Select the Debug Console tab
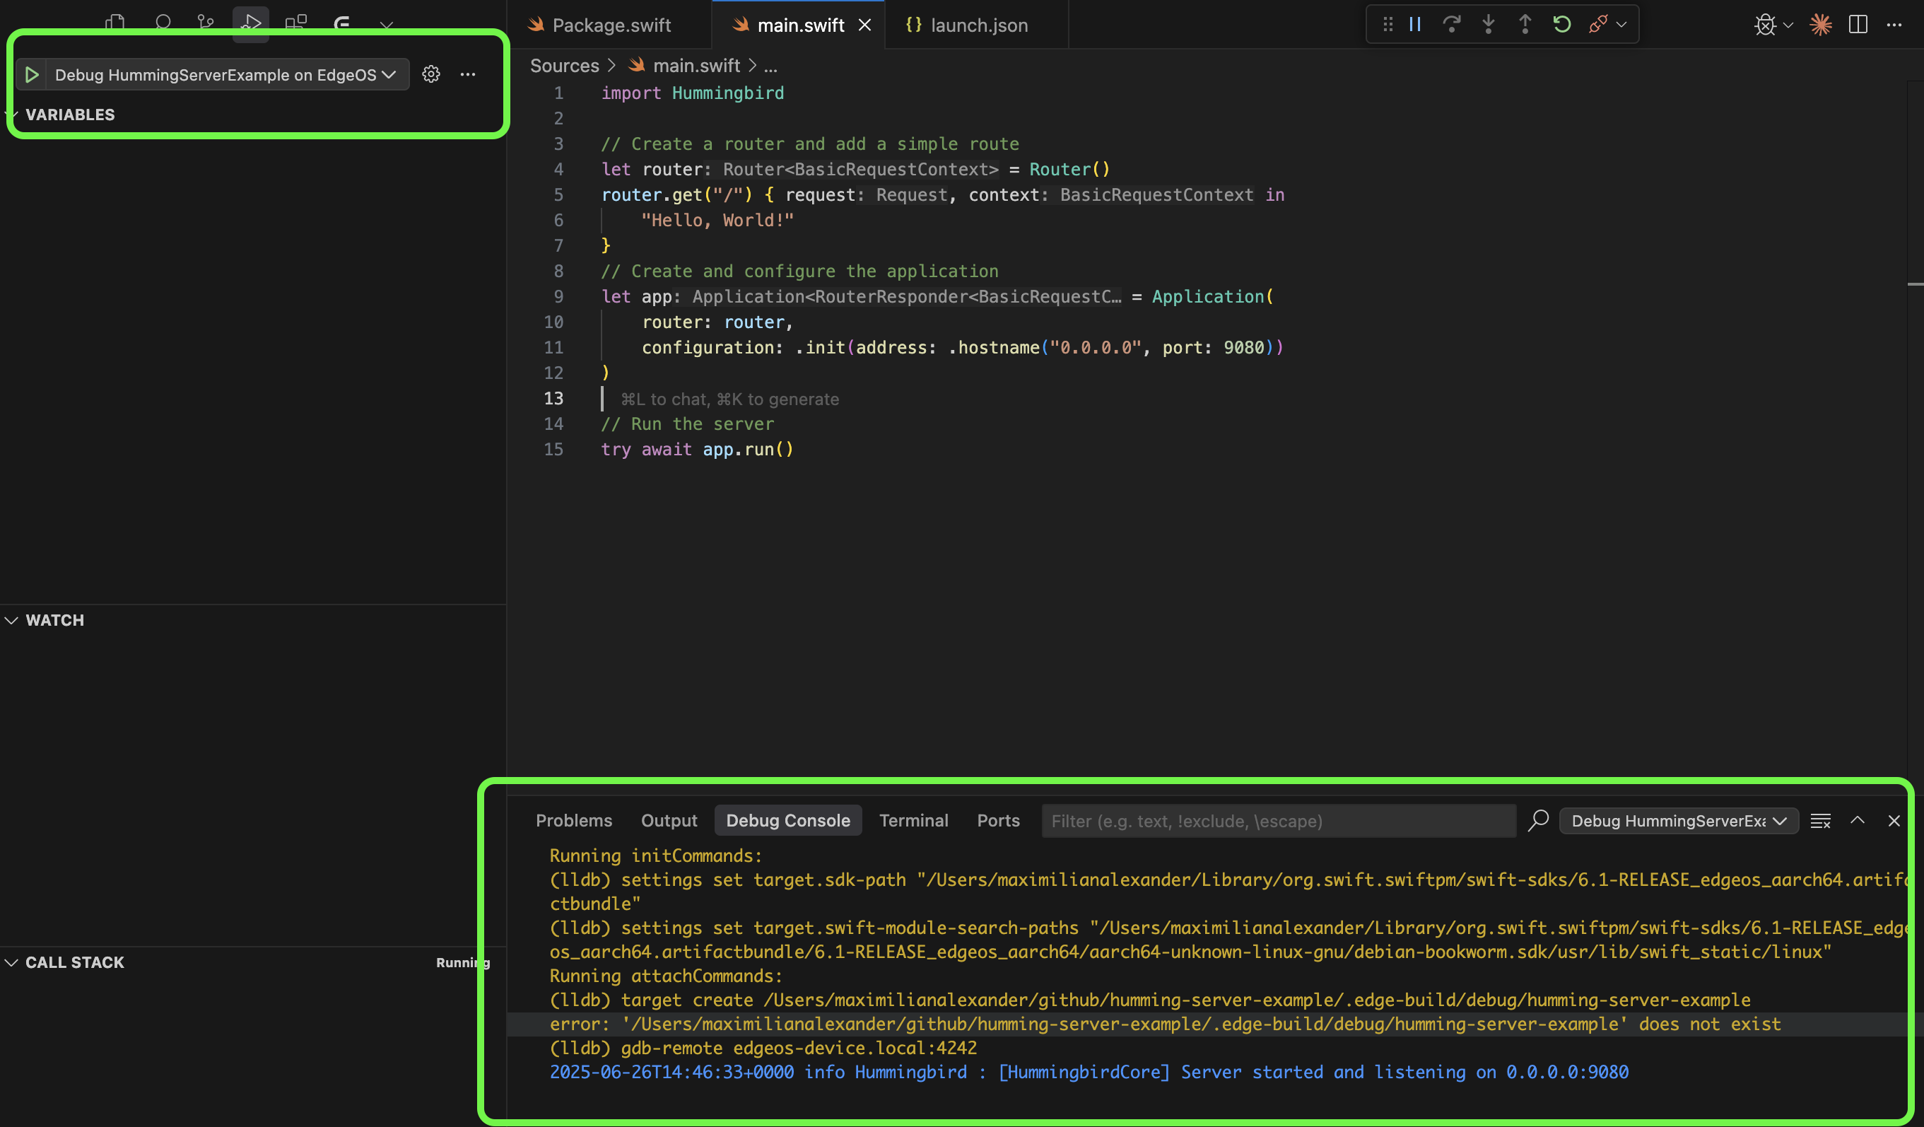 tap(788, 820)
